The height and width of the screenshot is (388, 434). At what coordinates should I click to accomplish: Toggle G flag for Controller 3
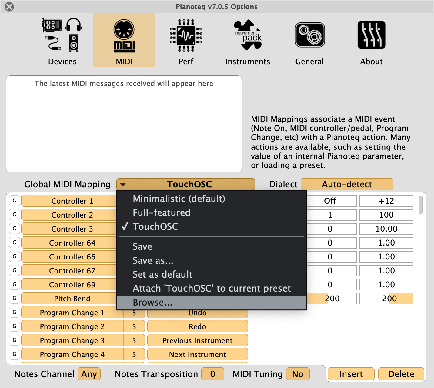pos(15,229)
